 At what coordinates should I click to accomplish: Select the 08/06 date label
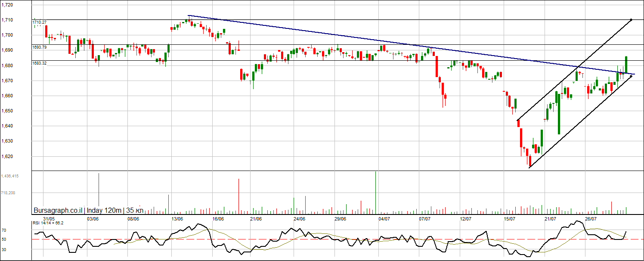(x=133, y=219)
